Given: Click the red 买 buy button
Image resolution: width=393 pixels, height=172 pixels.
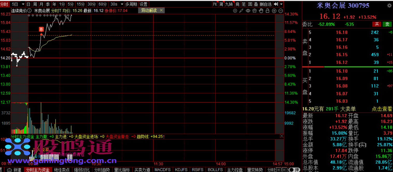Looking at the screenshot, I should pyautogui.click(x=377, y=24).
